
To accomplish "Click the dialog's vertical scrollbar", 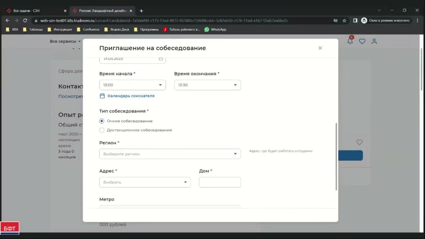I will [336, 156].
